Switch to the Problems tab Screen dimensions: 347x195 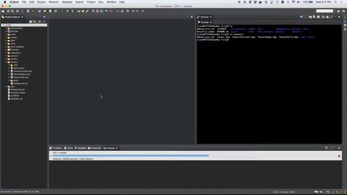pos(56,148)
